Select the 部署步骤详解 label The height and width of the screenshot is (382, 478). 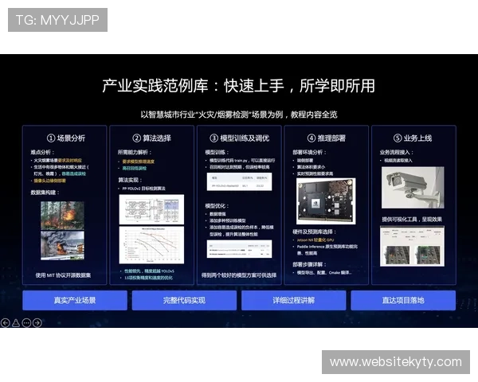coord(309,264)
